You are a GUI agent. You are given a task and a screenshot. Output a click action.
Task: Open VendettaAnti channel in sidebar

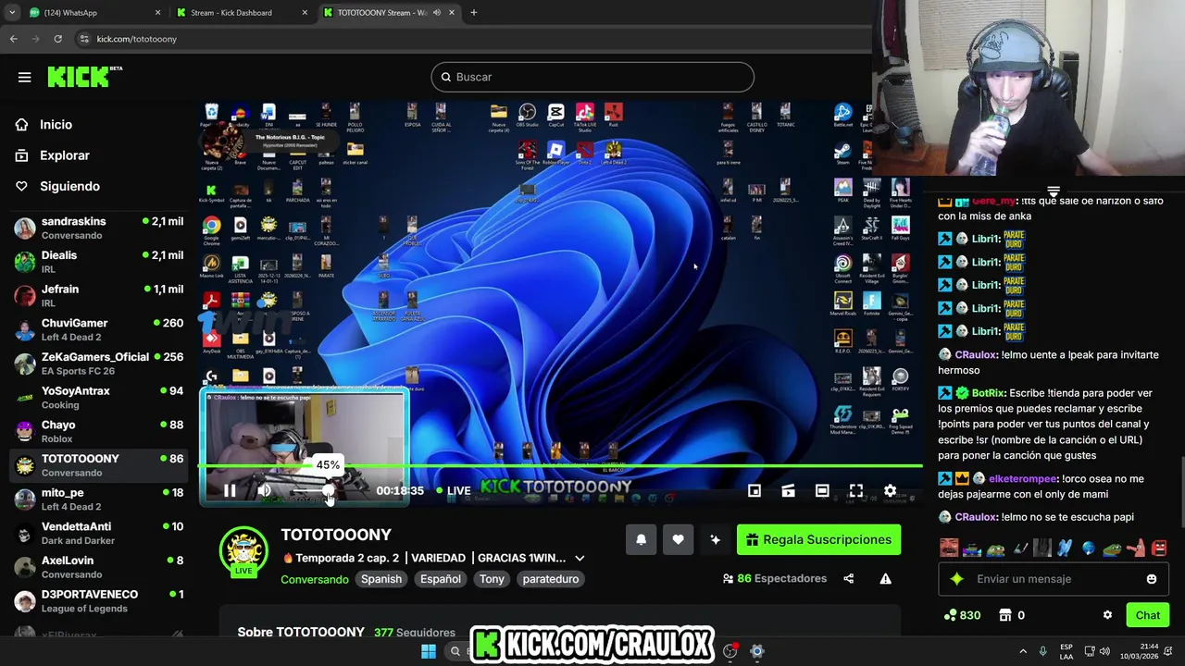[x=98, y=533]
